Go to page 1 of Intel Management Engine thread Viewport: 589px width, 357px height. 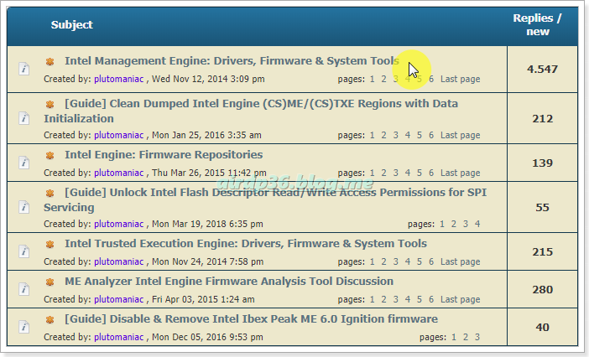click(372, 79)
